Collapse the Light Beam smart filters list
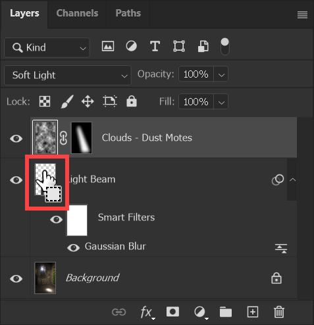This screenshot has width=314, height=325. pyautogui.click(x=292, y=180)
